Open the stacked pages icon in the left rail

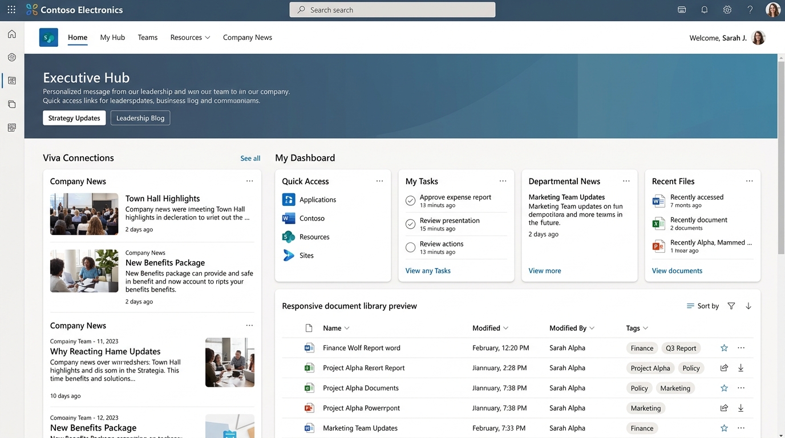11,104
